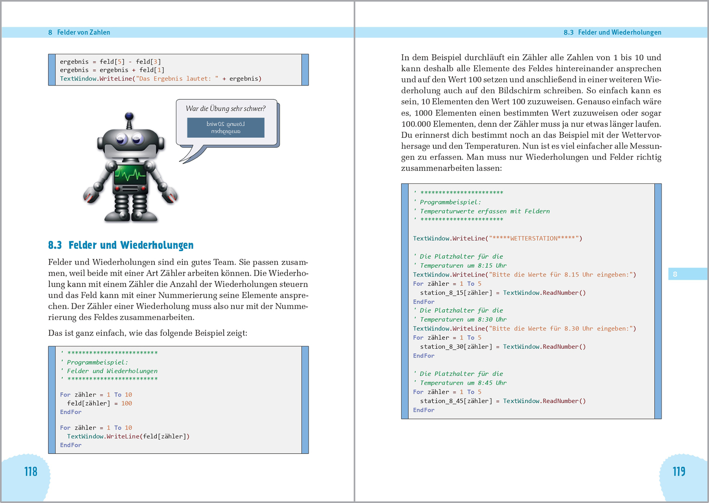The height and width of the screenshot is (503, 709).
Task: Click the chapter 8 thumb tab on the right edge
Action: pos(687,274)
